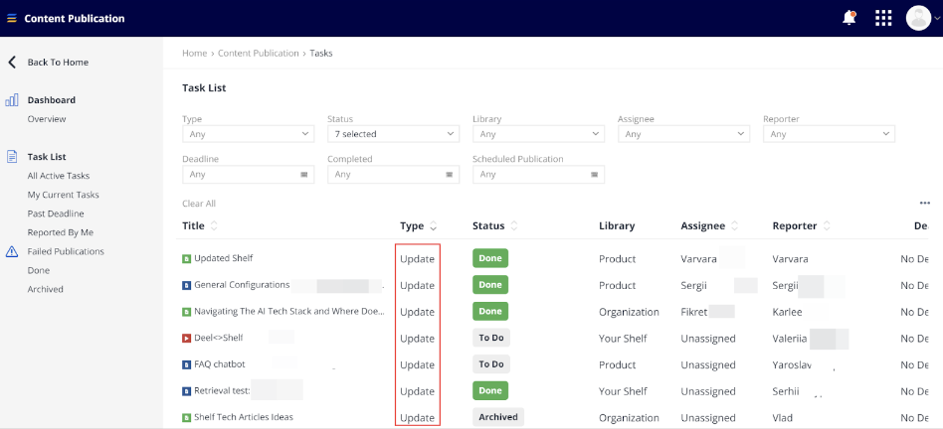The height and width of the screenshot is (429, 943).
Task: Open the Deadline calendar picker icon
Action: click(303, 175)
